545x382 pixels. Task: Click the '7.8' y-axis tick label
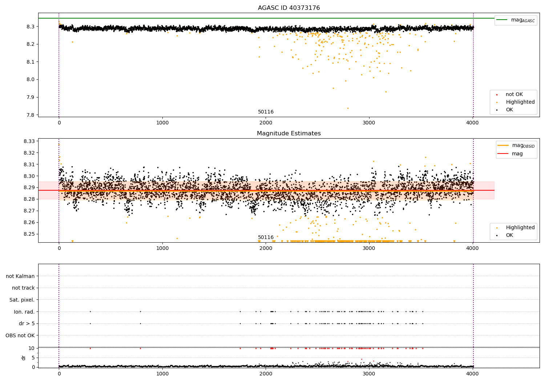coord(30,115)
